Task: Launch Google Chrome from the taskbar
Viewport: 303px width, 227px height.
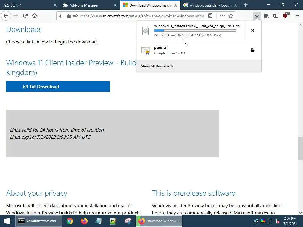Action: coord(70,221)
